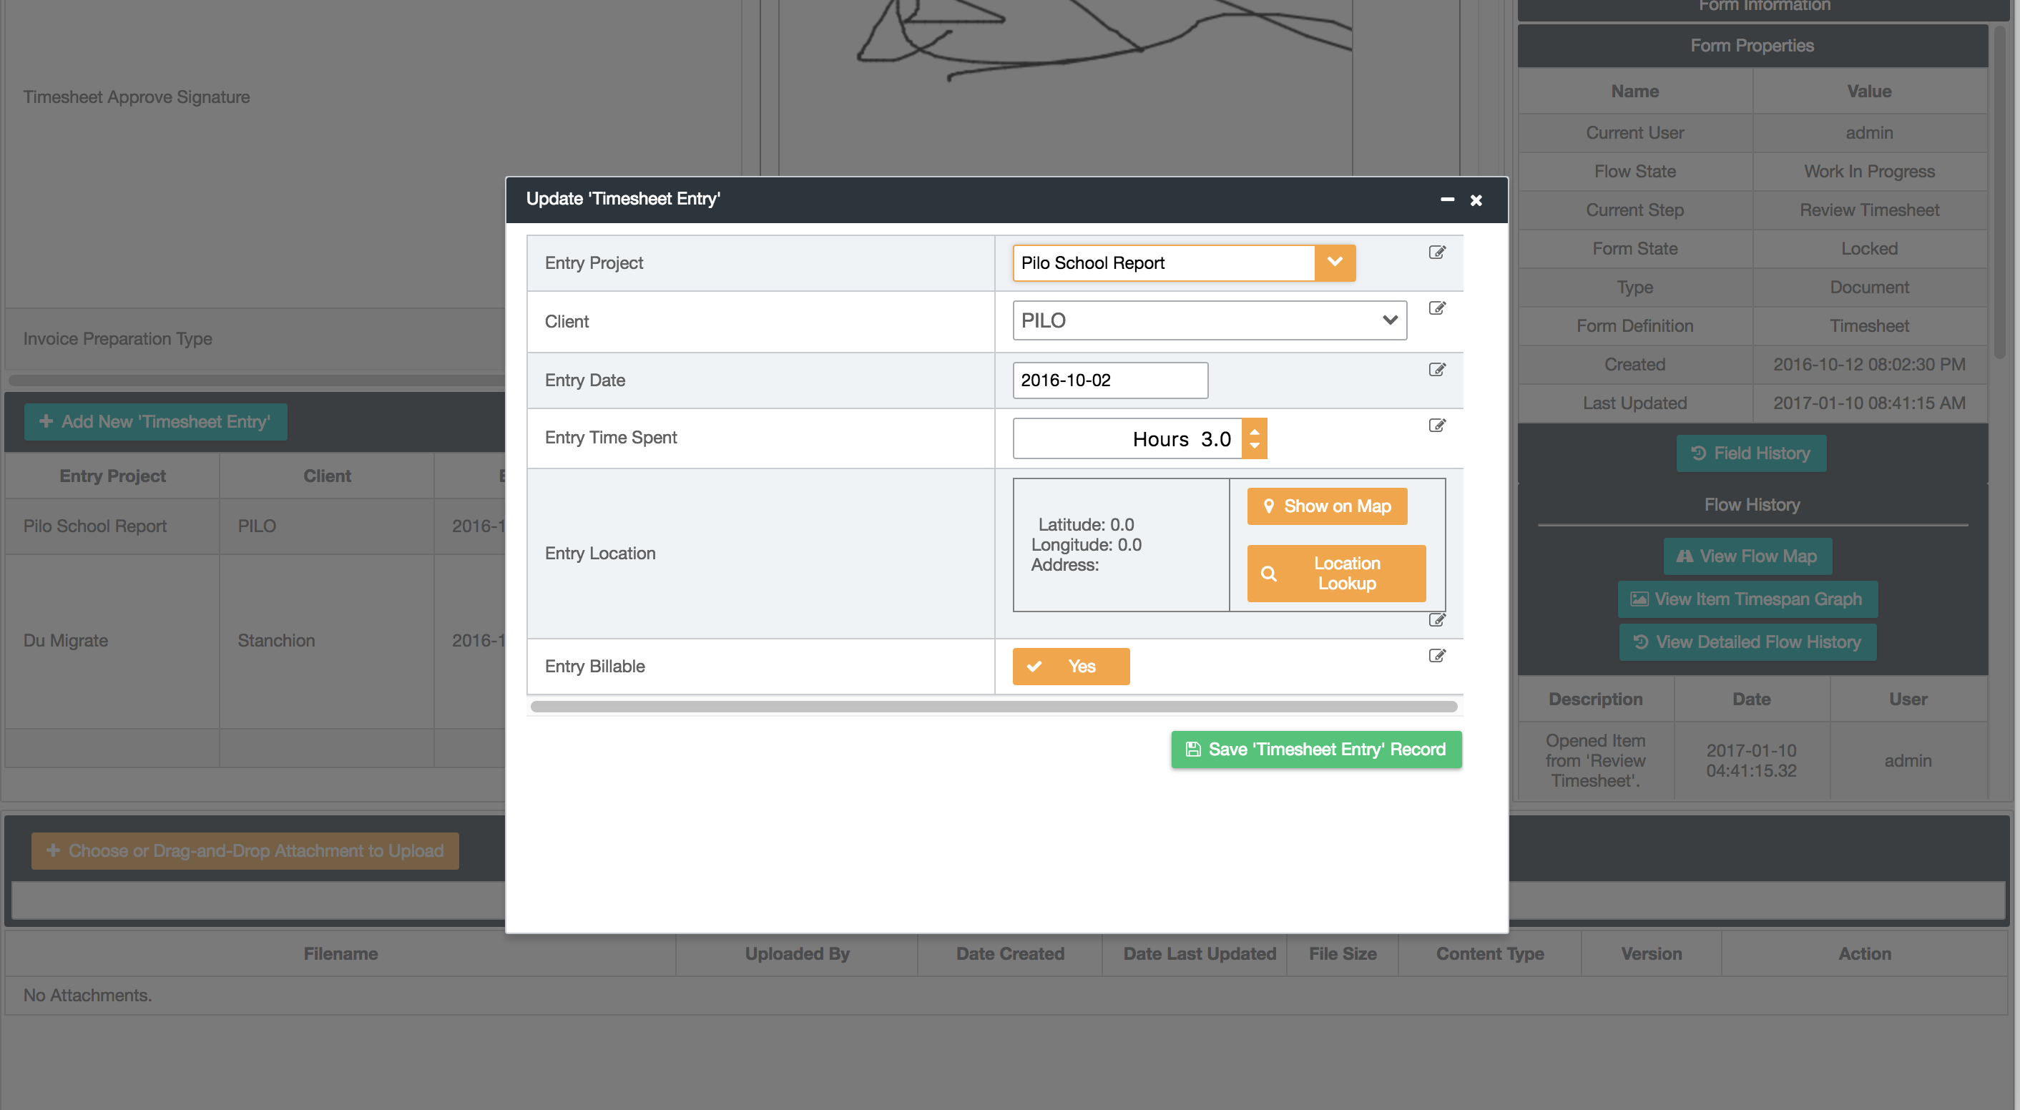Click edit icon beside Client field
This screenshot has width=2020, height=1110.
(x=1436, y=308)
